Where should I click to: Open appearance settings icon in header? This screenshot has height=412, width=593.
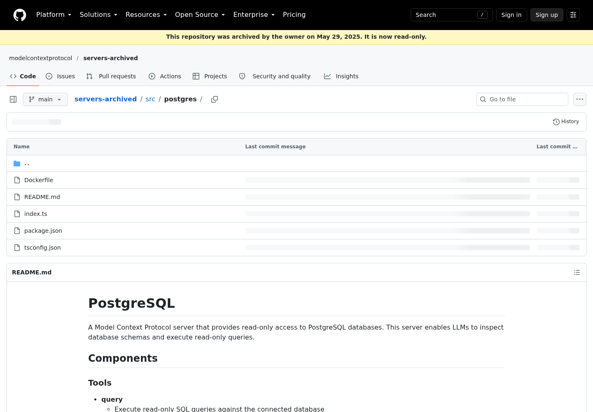pos(573,15)
